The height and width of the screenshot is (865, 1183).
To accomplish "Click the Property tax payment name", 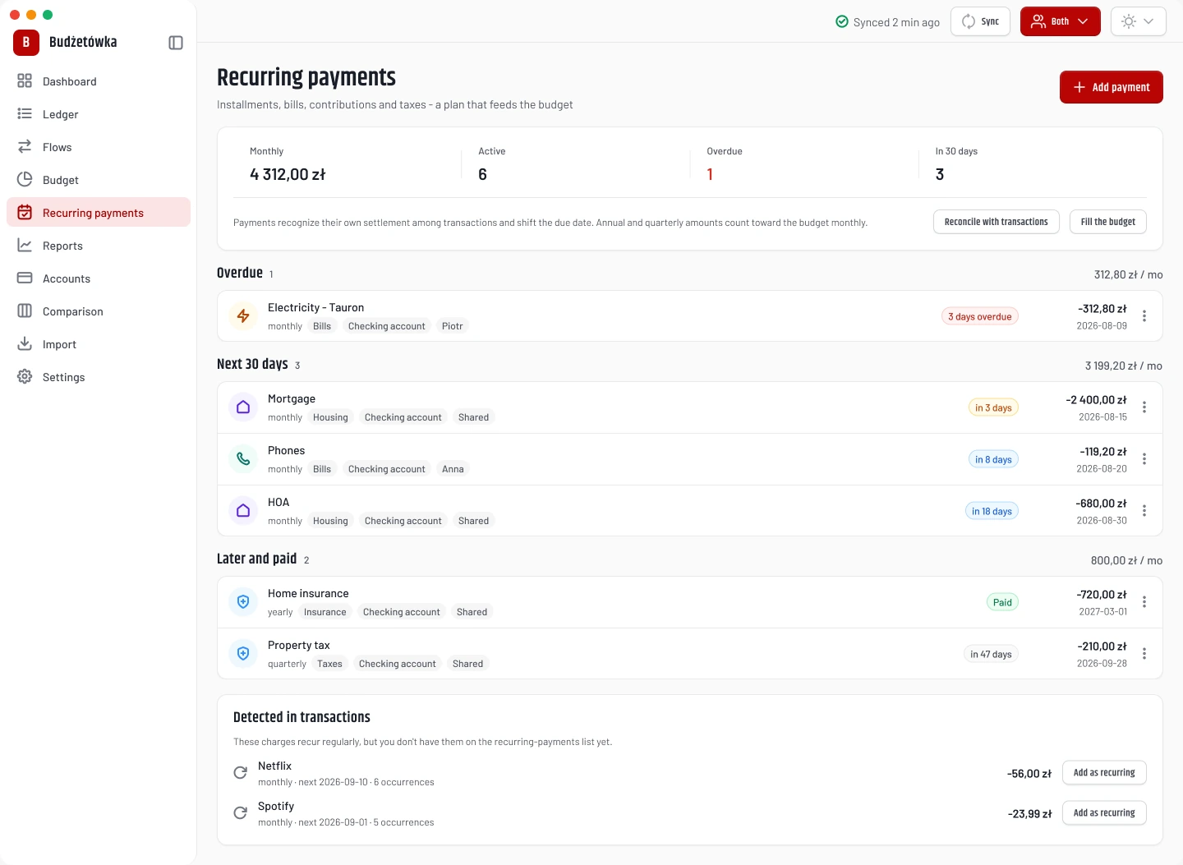I will [299, 645].
